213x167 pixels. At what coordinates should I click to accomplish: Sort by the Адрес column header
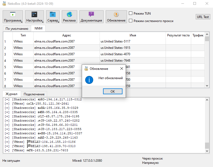67,35
